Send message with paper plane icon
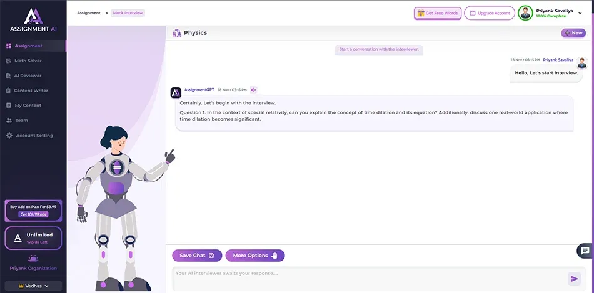Image resolution: width=594 pixels, height=293 pixels. click(x=574, y=279)
